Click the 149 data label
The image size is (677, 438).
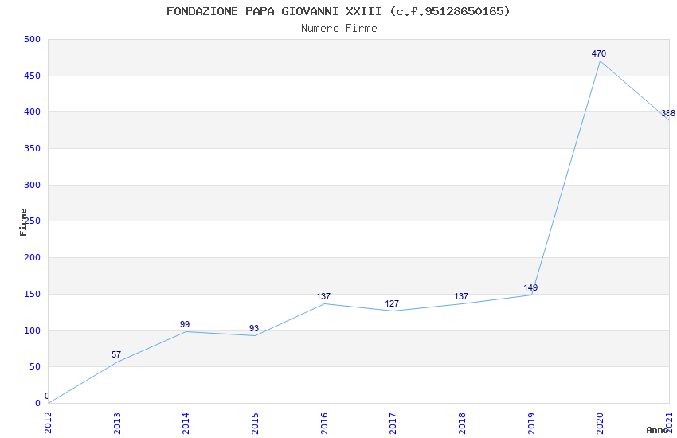click(x=530, y=287)
